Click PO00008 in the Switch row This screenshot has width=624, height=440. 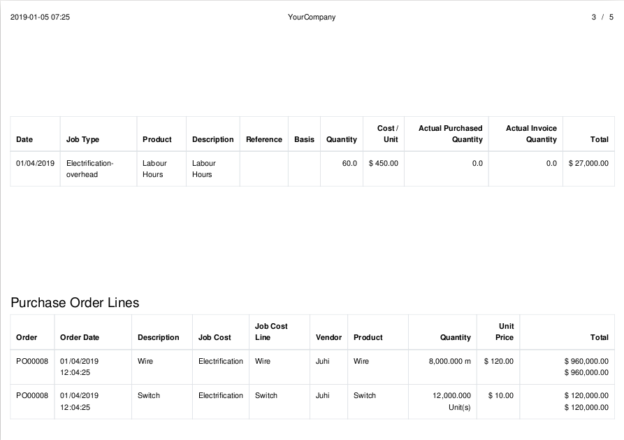click(32, 395)
